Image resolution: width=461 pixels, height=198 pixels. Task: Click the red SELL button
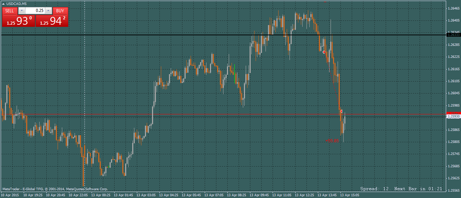point(10,11)
